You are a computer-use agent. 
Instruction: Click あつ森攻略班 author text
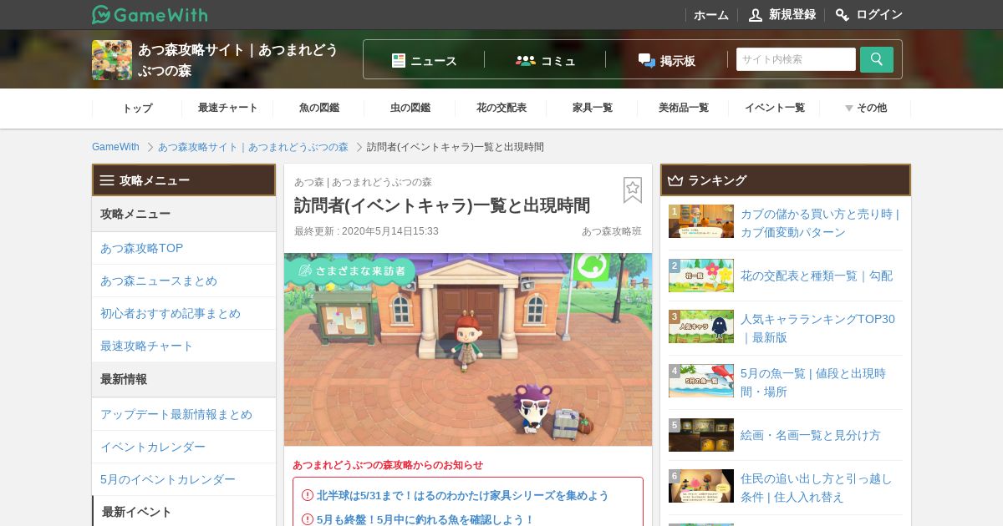[612, 231]
